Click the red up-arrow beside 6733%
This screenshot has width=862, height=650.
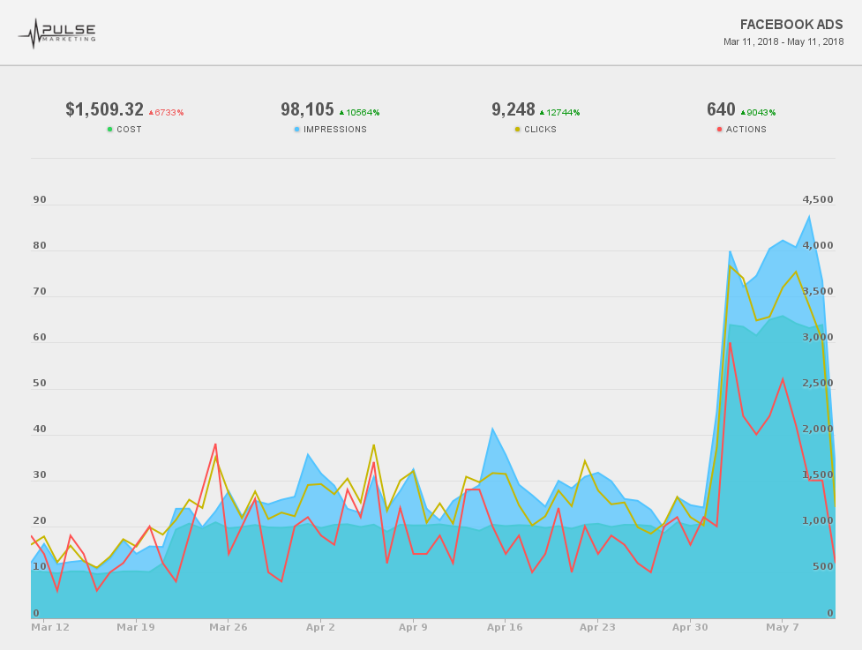click(x=151, y=113)
